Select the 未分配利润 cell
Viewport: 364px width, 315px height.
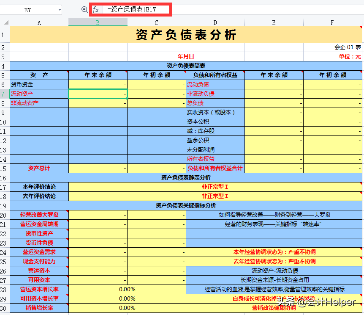point(215,149)
